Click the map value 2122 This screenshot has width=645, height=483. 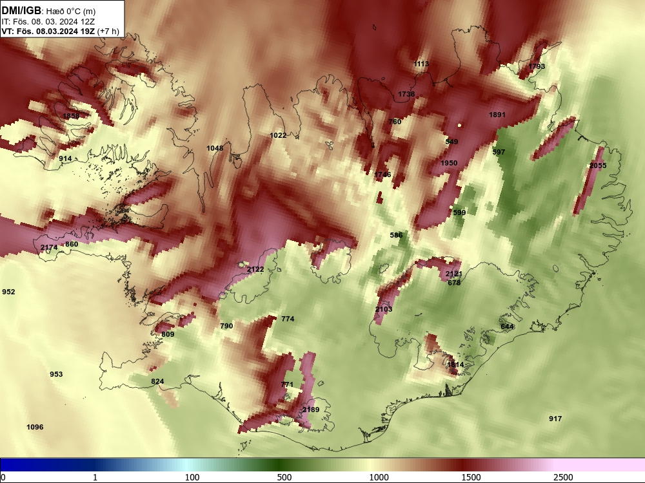point(255,269)
